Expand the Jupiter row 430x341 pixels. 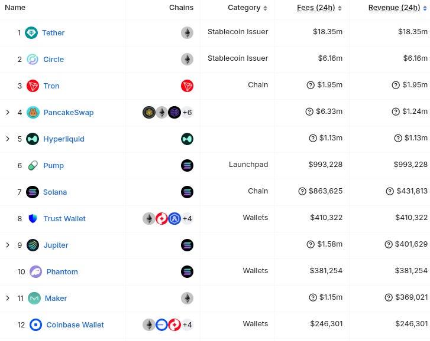pos(8,245)
